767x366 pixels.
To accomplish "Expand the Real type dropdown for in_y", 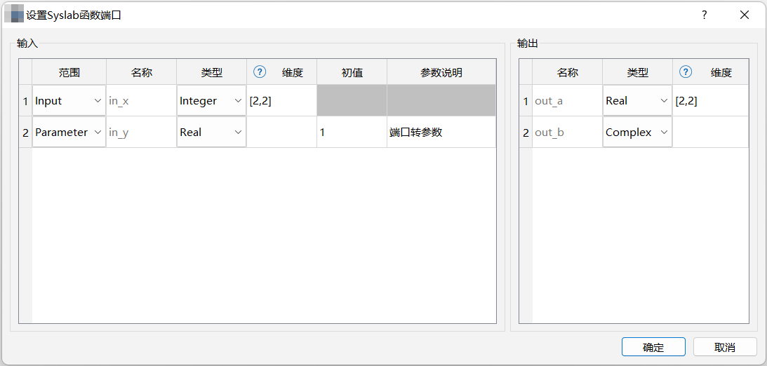I will coord(211,133).
